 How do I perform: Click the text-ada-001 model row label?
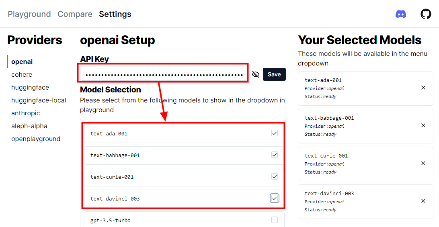[x=109, y=133]
